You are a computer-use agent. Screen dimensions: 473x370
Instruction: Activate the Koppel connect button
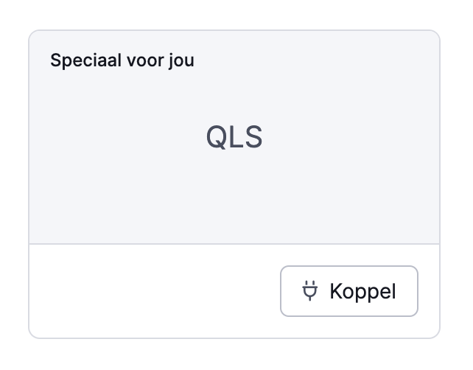[x=349, y=291]
